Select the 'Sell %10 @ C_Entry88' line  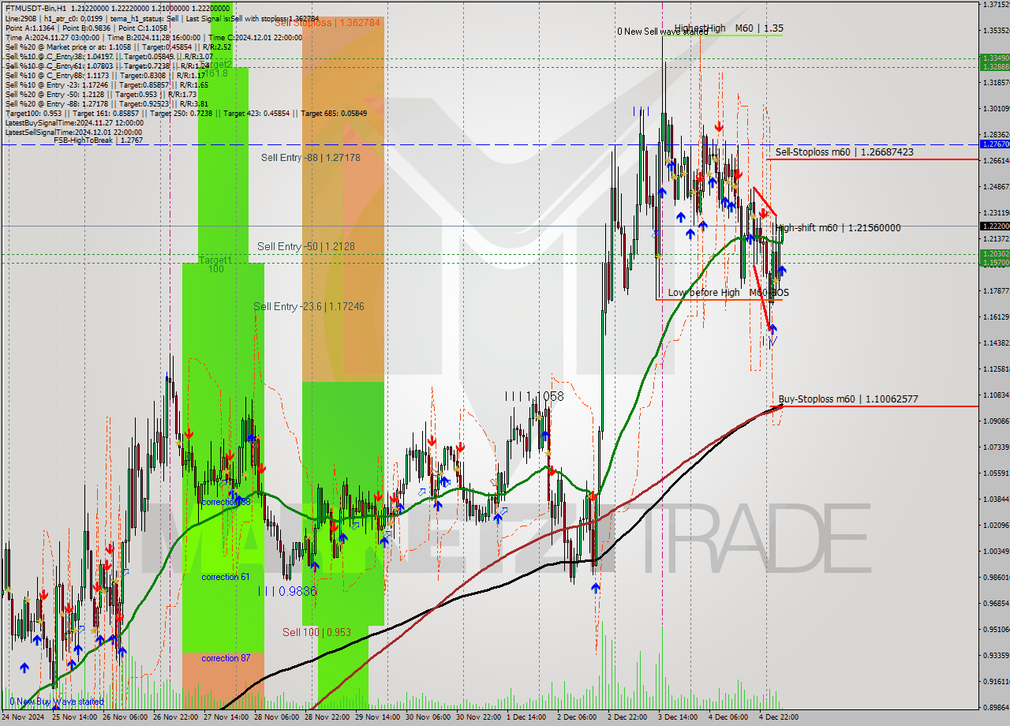pyautogui.click(x=107, y=75)
